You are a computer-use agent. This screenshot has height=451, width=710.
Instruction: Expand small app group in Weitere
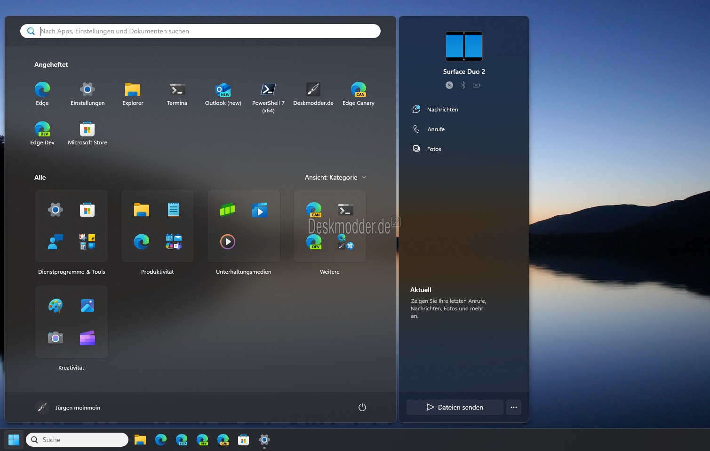(x=346, y=242)
